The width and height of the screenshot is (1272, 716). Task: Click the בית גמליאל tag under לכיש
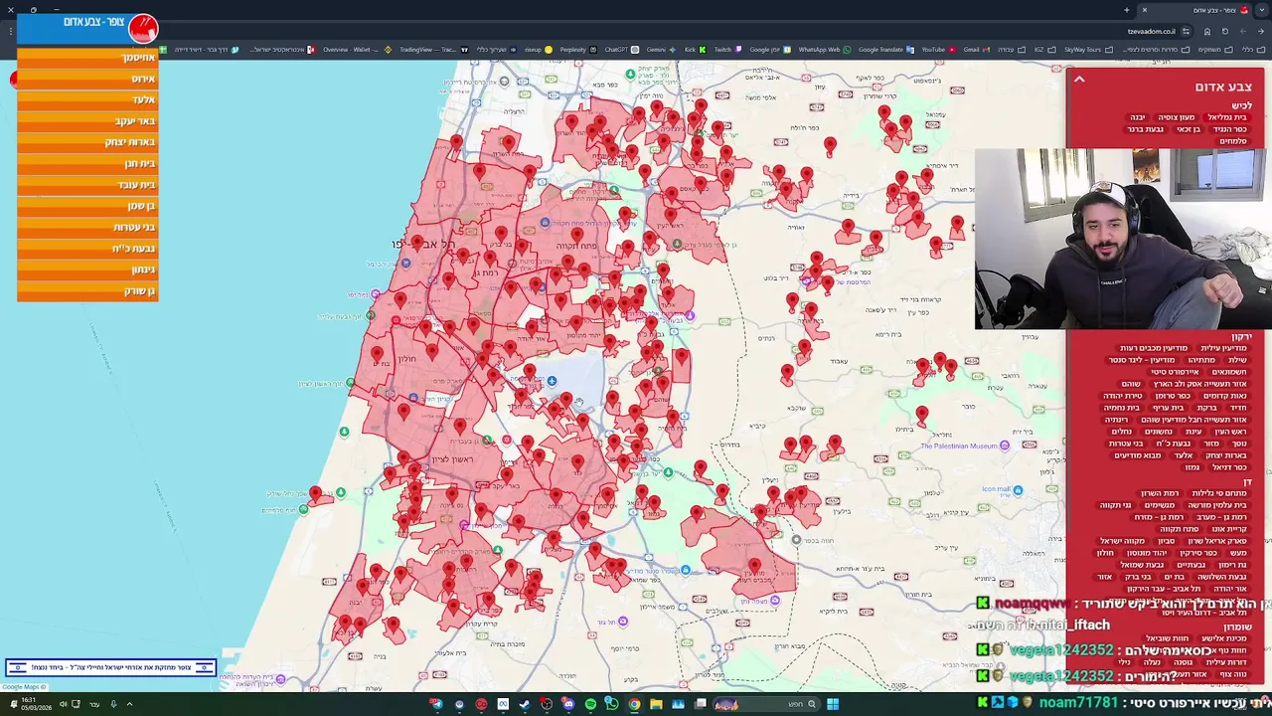[1227, 117]
